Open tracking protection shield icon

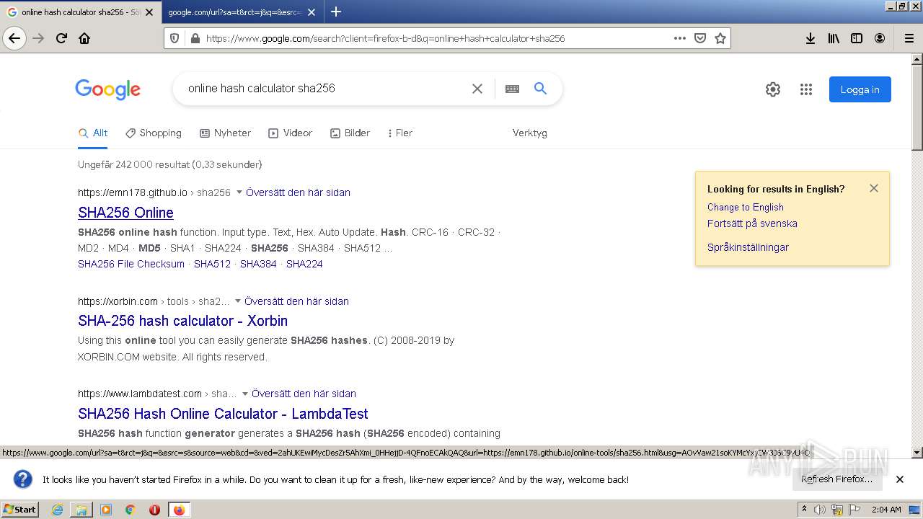(x=174, y=38)
